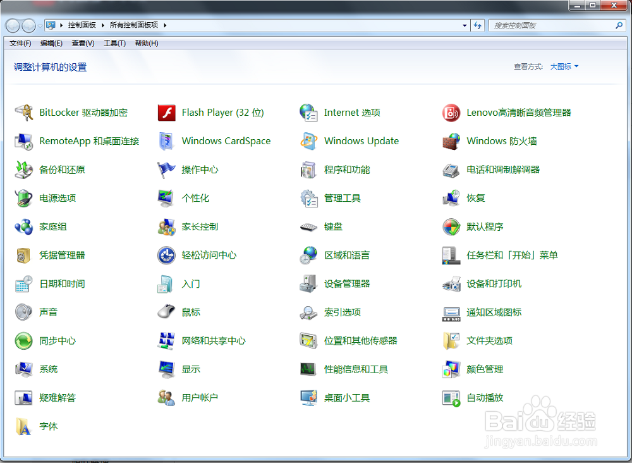Open 工具(T) menu
This screenshot has height=463, width=632.
tap(114, 43)
